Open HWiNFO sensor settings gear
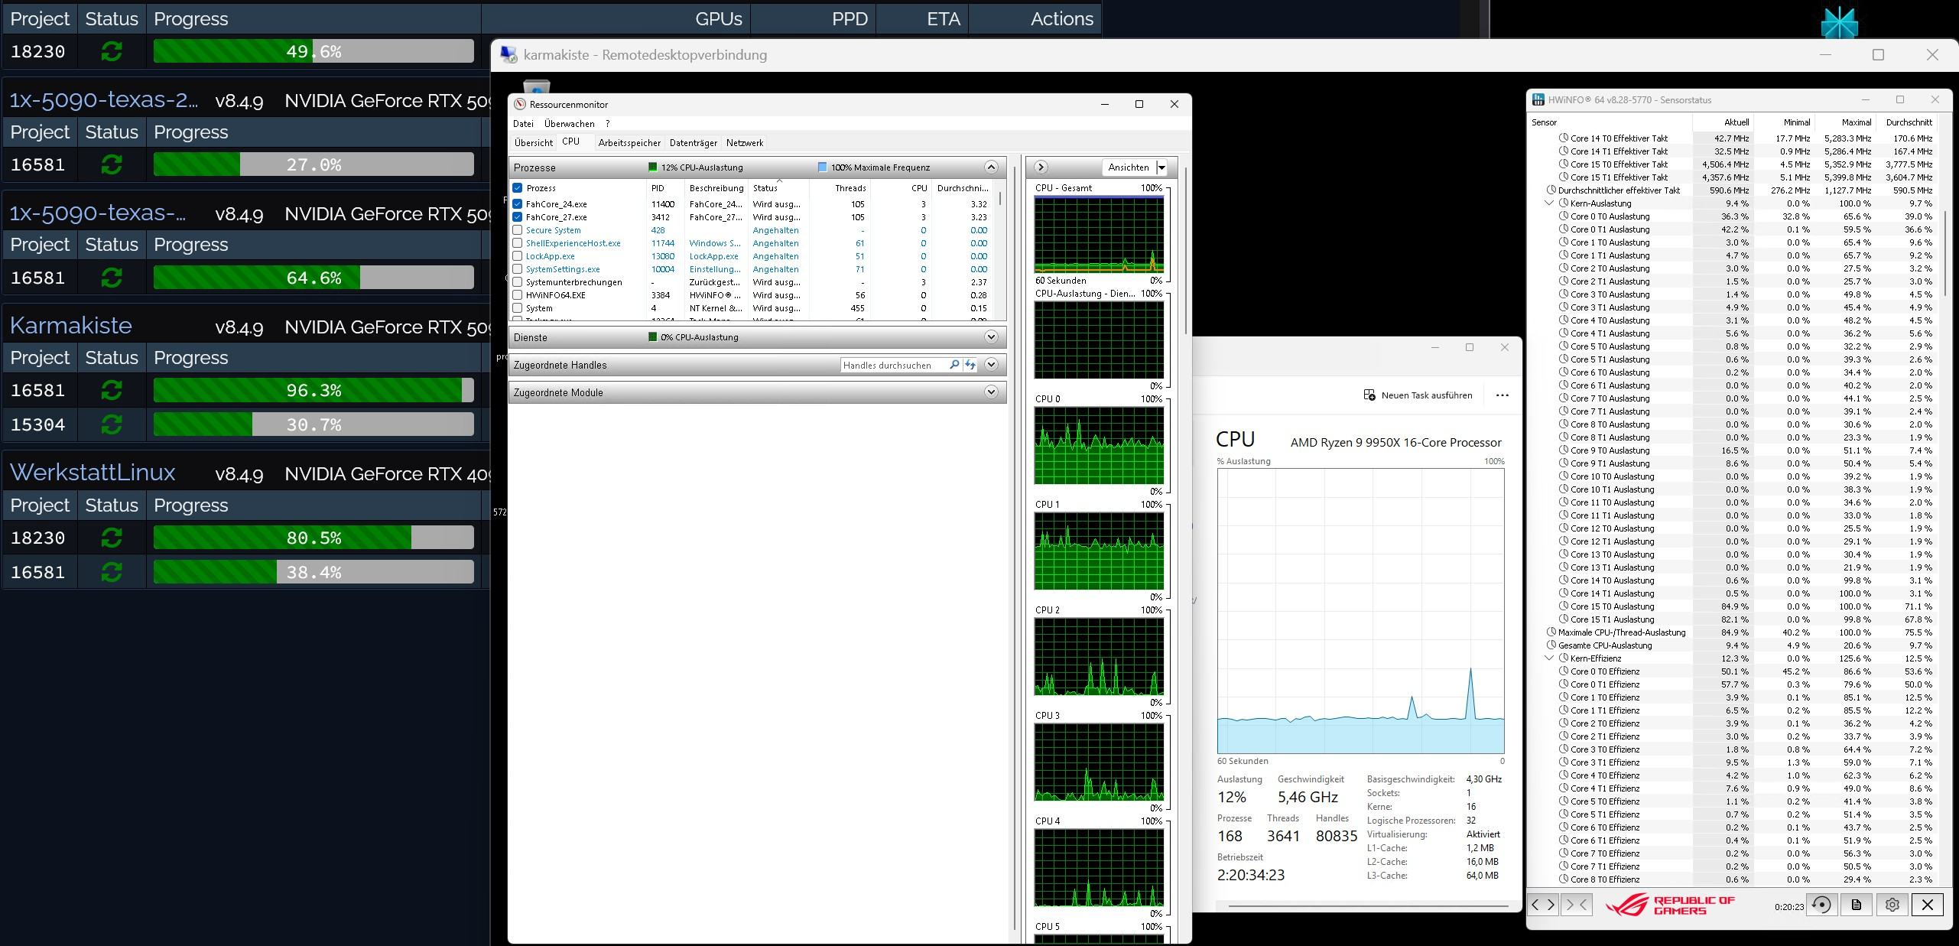This screenshot has width=1959, height=946. pos(1892,905)
